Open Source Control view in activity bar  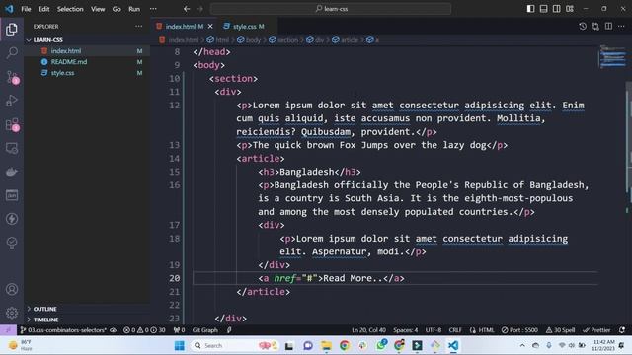click(12, 77)
